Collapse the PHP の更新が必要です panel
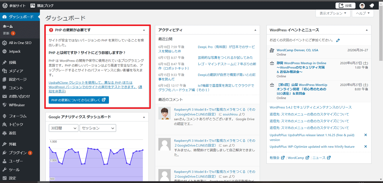The width and height of the screenshot is (383, 183). point(144,30)
